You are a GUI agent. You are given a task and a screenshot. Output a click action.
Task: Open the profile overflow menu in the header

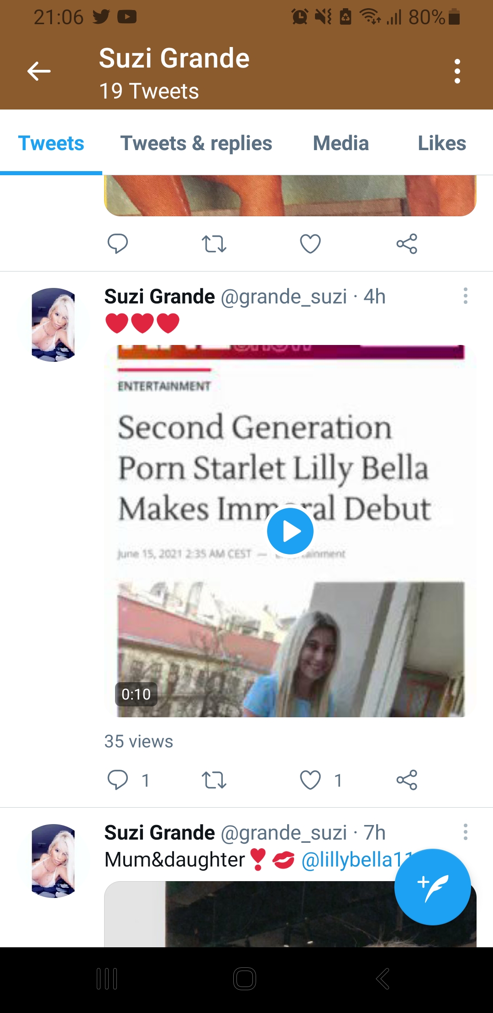pyautogui.click(x=457, y=71)
